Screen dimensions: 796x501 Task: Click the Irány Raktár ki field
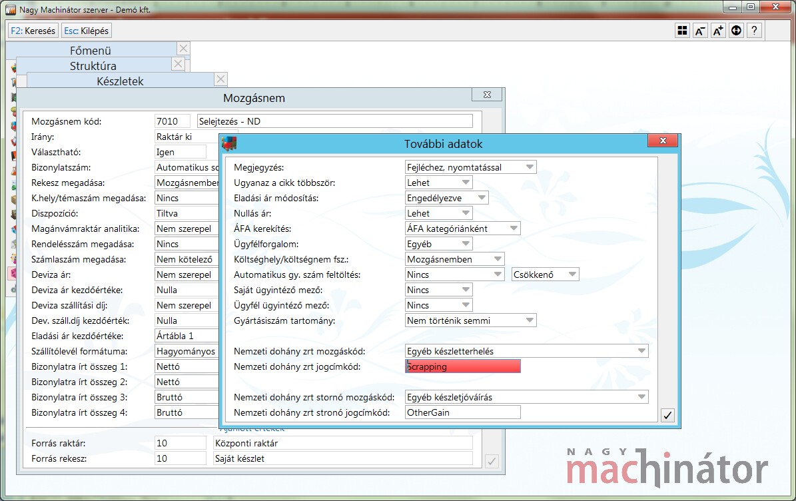[187, 137]
